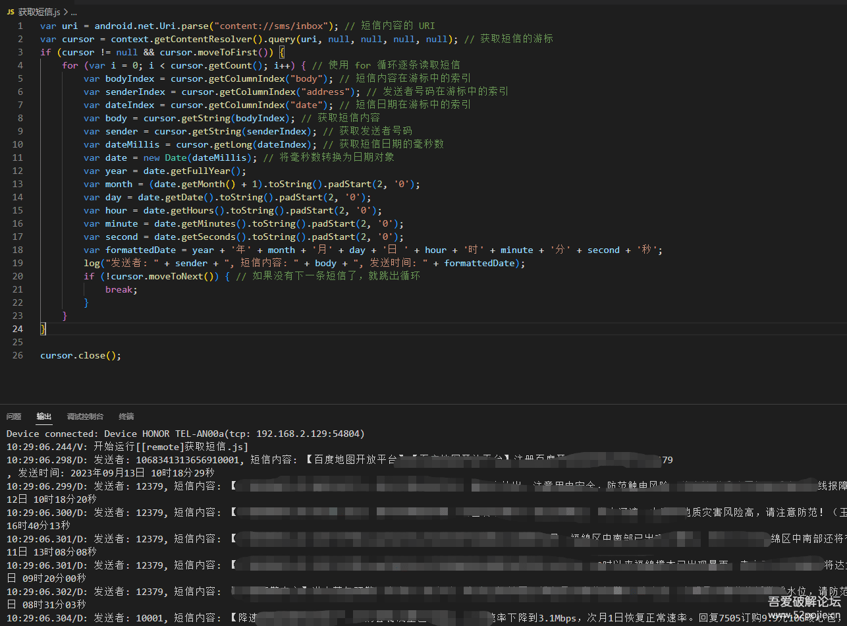The image size is (847, 626).
Task: Expand the breadcrumb ellipsis after the file name
Action: point(72,12)
